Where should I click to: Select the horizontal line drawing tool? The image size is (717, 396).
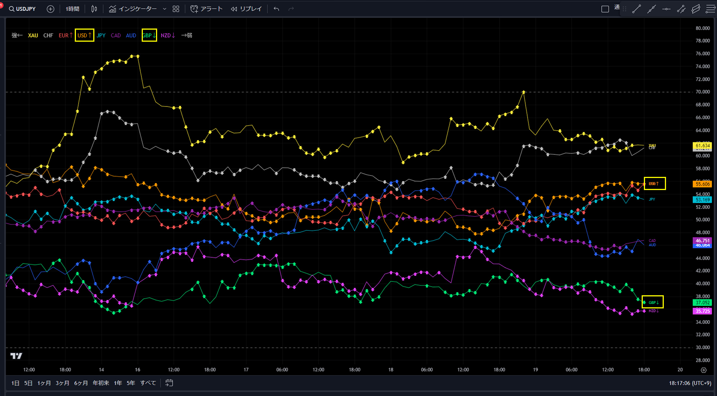coord(666,9)
